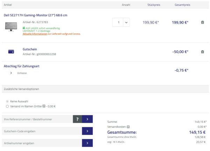This screenshot has width=210, height=151.
Task: Click the Gutschein item title
Action: pos(30,49)
